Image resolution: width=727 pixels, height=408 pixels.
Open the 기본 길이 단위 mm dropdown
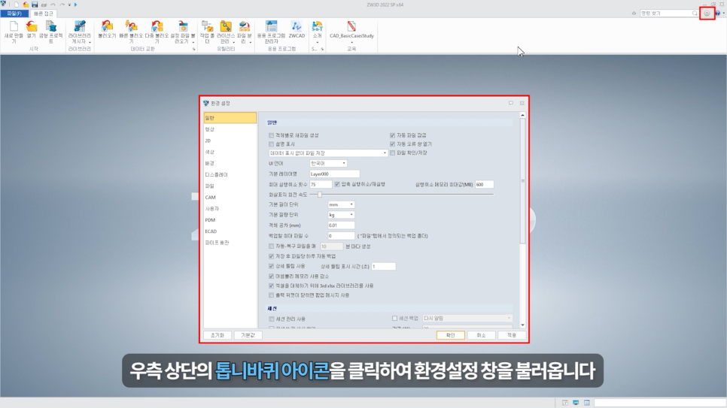pyautogui.click(x=341, y=204)
